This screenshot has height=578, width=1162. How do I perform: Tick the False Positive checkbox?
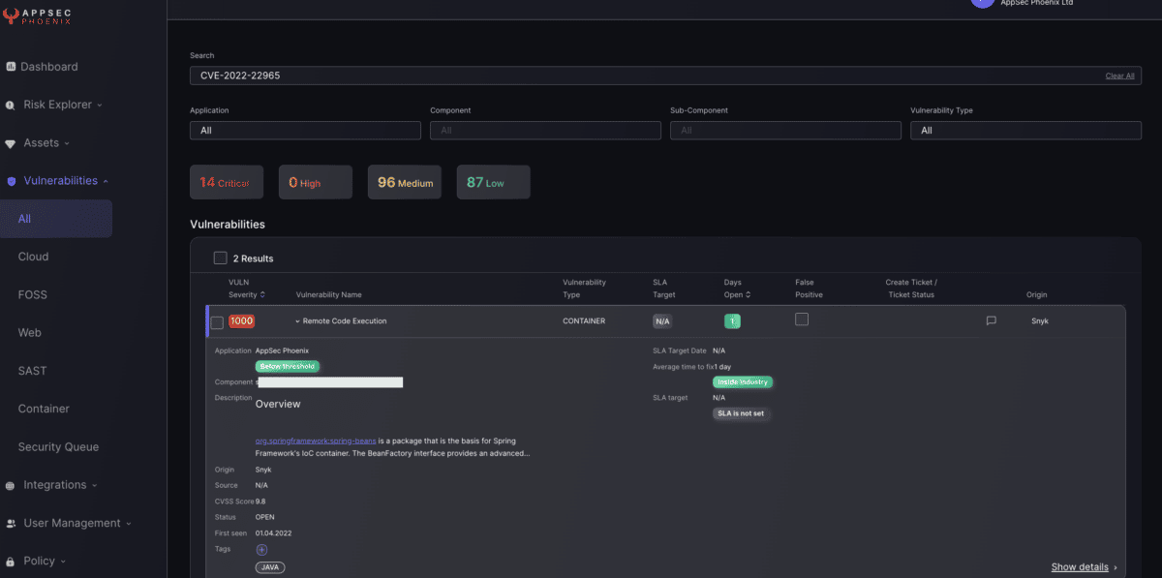[802, 319]
